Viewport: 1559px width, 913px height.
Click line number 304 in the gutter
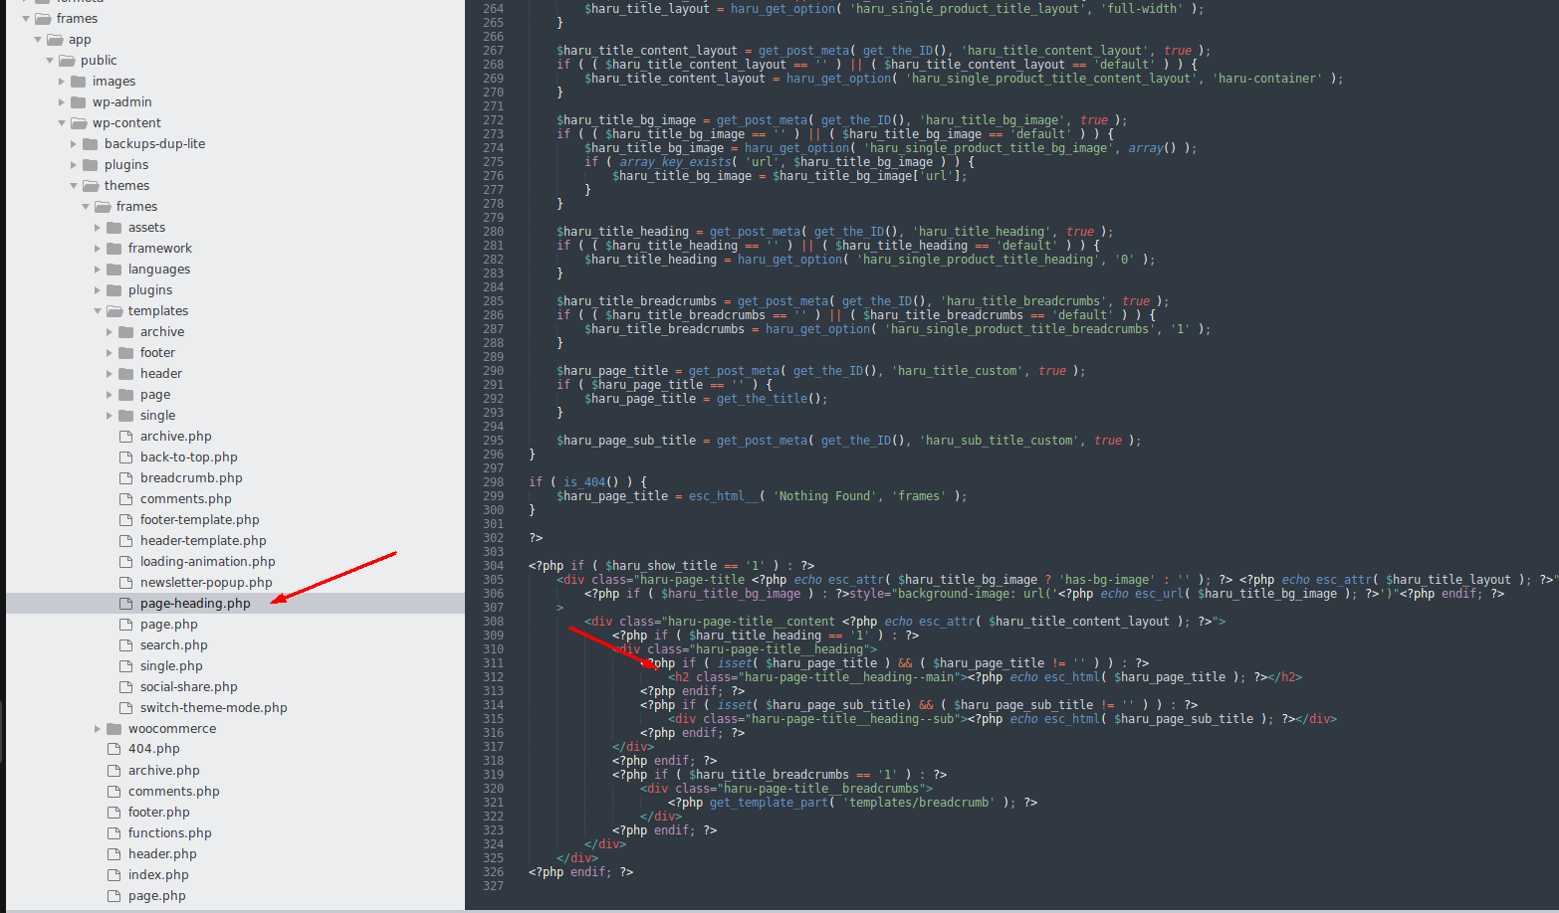click(x=493, y=566)
